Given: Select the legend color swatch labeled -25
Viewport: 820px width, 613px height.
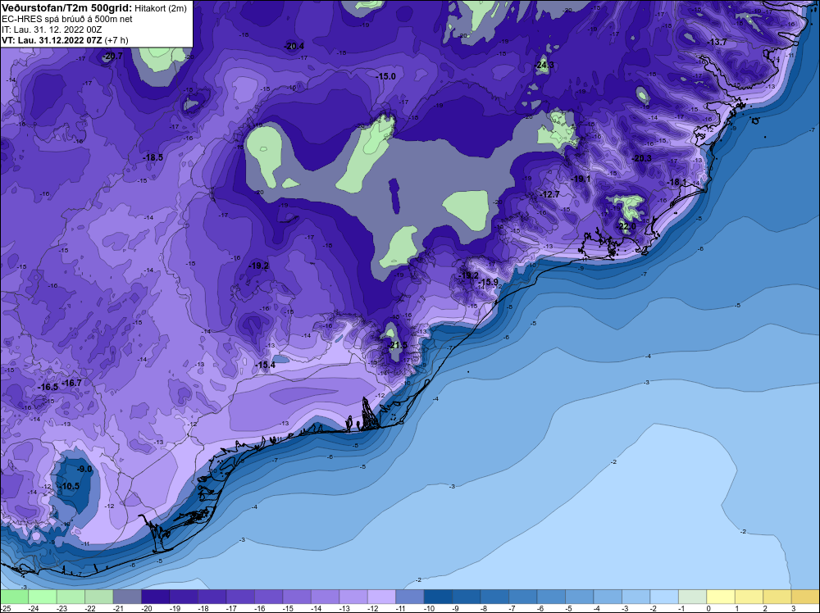Looking at the screenshot, I should 14,597.
